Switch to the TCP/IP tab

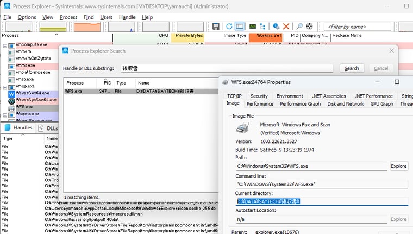click(x=234, y=96)
